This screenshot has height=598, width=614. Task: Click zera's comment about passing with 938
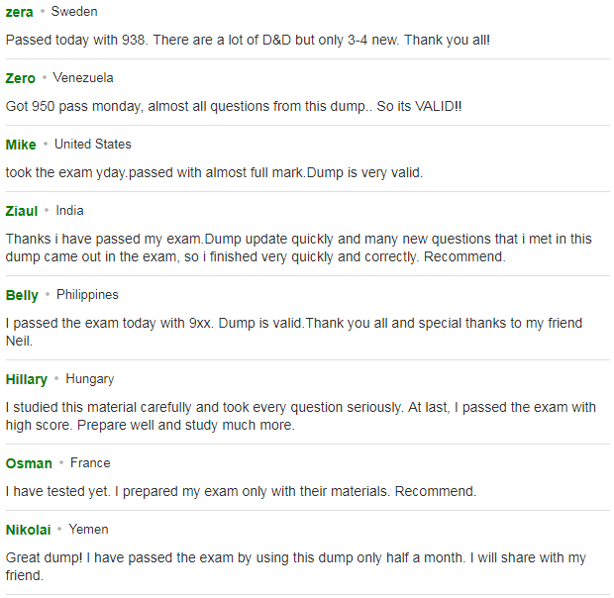(x=248, y=41)
